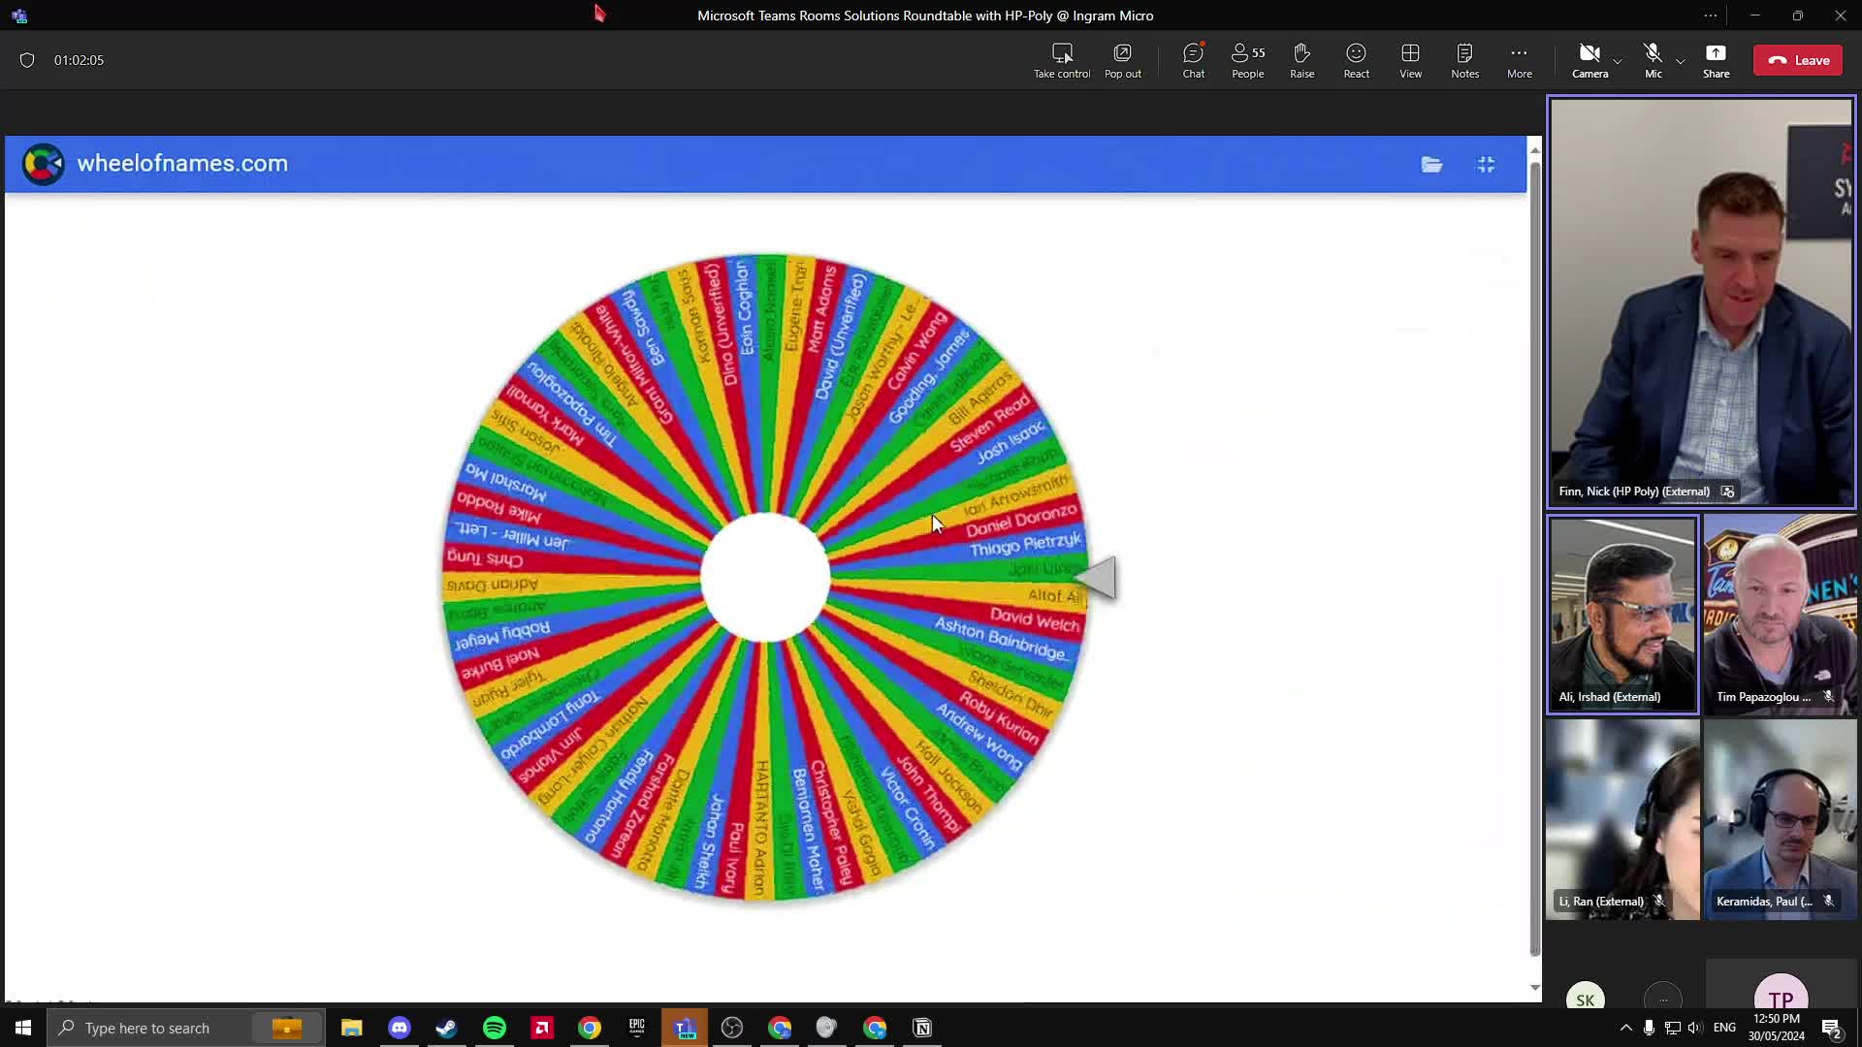Unmute the Mic

pos(1653,60)
